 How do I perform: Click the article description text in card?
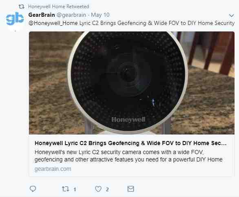(x=128, y=156)
